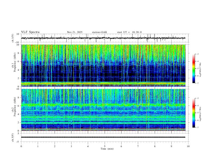Click the "-3" tick on ch.1 colorbar

coord(197,54)
